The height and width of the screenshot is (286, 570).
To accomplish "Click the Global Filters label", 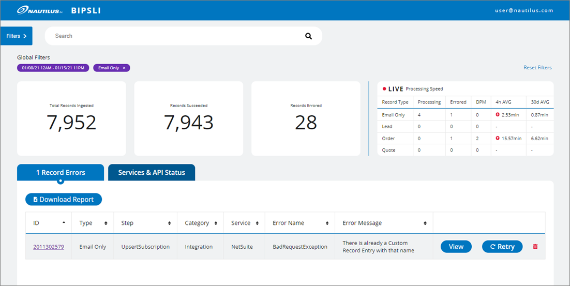I will point(34,57).
